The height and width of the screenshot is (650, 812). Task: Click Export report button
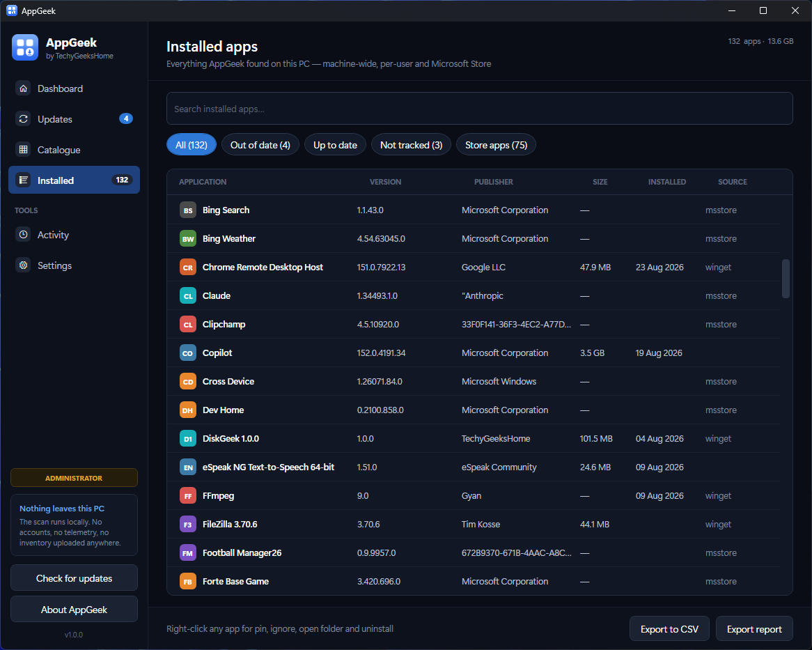pyautogui.click(x=754, y=629)
